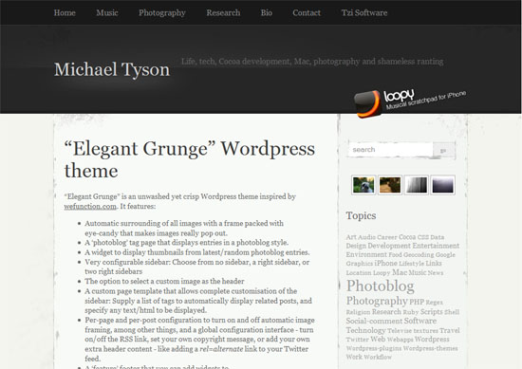522x369 pixels.
Task: Open the dark purple gradient thumbnail
Action: (443, 185)
